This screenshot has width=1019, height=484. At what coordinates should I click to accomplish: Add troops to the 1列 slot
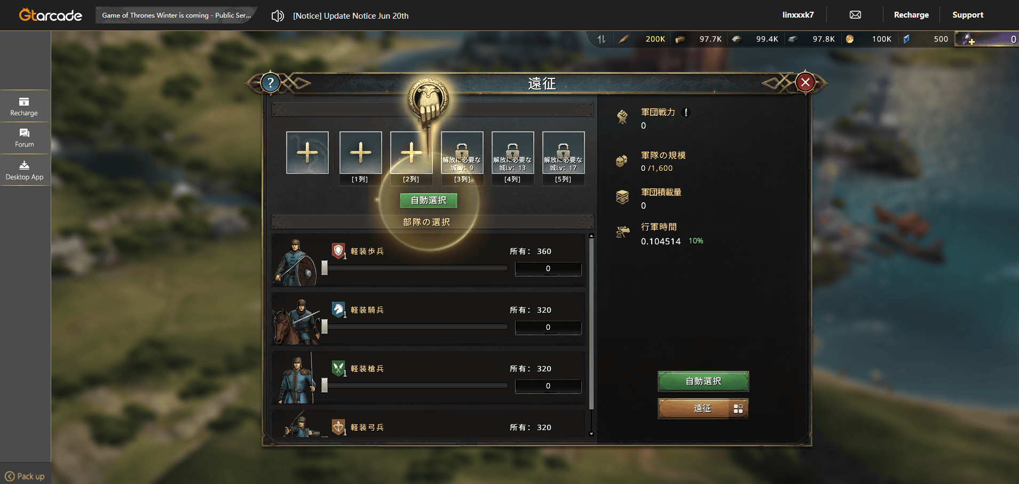361,153
